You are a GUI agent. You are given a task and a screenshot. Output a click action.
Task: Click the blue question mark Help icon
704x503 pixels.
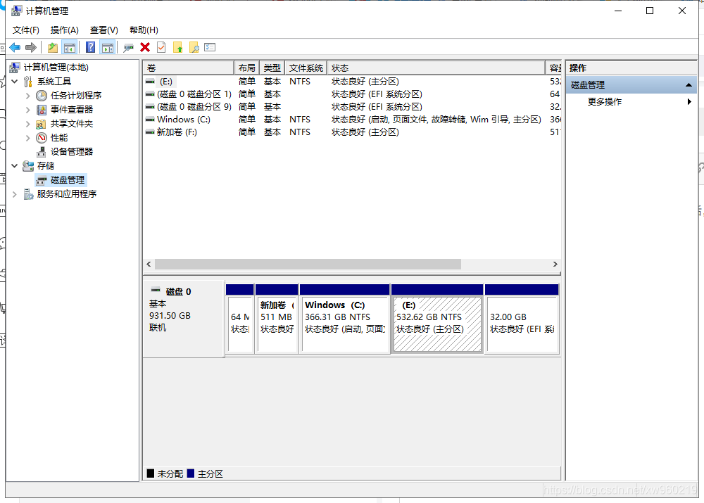click(90, 47)
